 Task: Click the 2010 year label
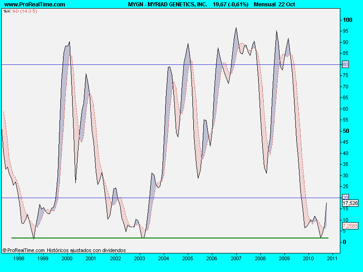[309, 258]
